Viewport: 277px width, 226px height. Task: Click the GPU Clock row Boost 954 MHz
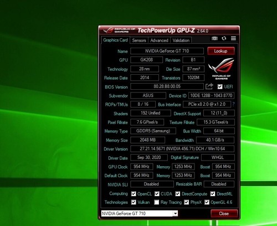click(x=223, y=167)
